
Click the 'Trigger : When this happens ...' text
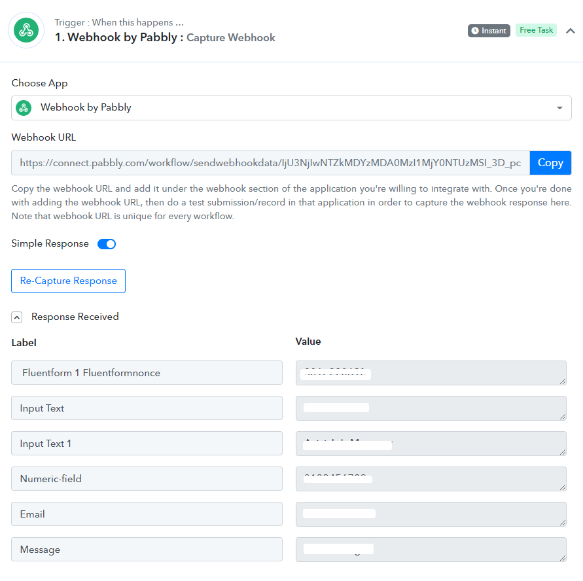point(119,22)
